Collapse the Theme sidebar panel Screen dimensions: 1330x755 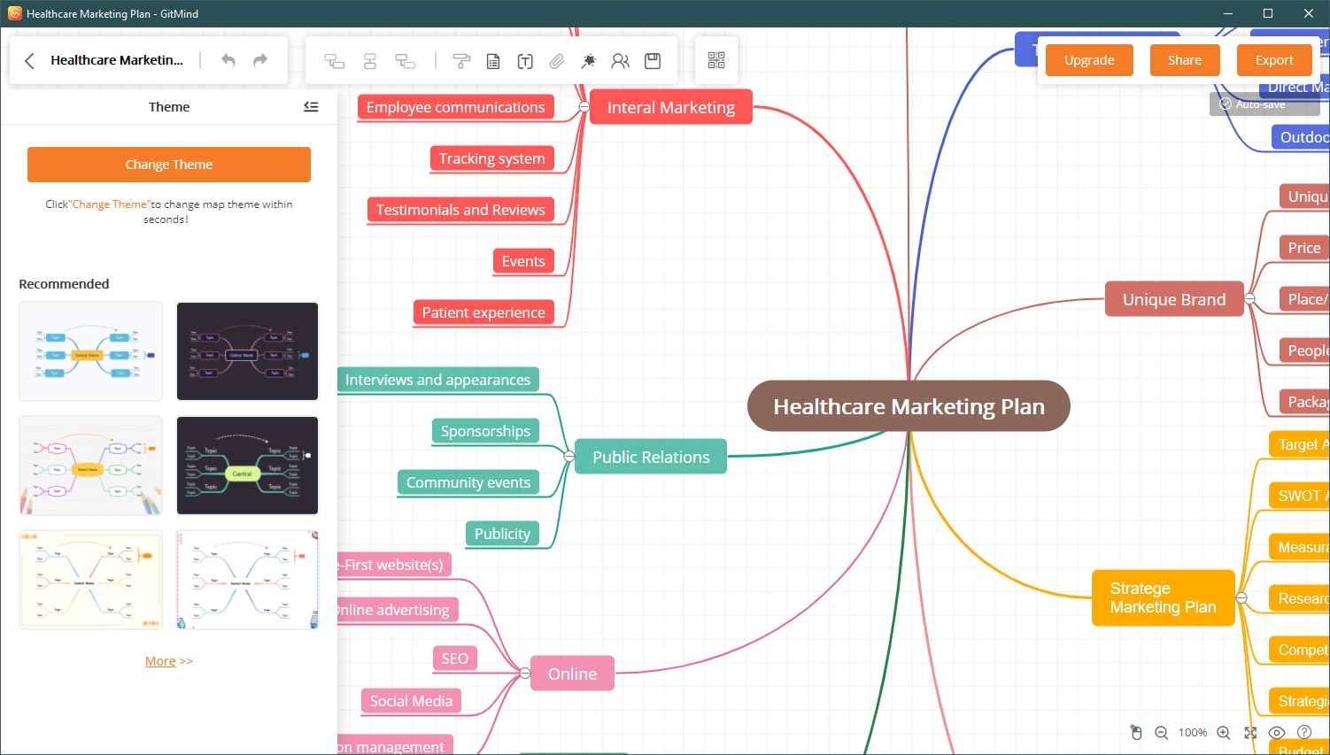click(x=311, y=106)
